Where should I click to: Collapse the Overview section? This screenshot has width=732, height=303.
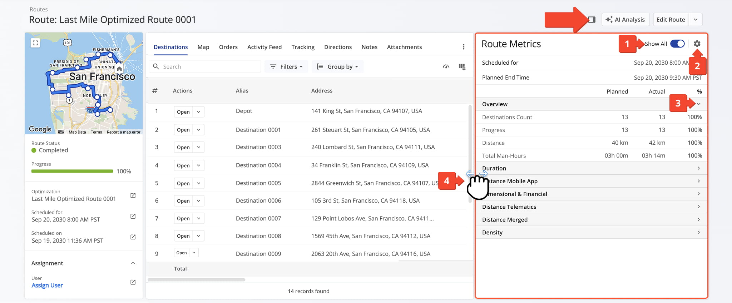coord(698,104)
